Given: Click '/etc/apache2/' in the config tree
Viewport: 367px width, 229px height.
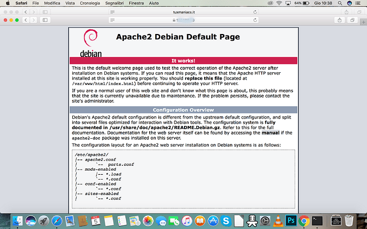Looking at the screenshot, I should click(91, 155).
